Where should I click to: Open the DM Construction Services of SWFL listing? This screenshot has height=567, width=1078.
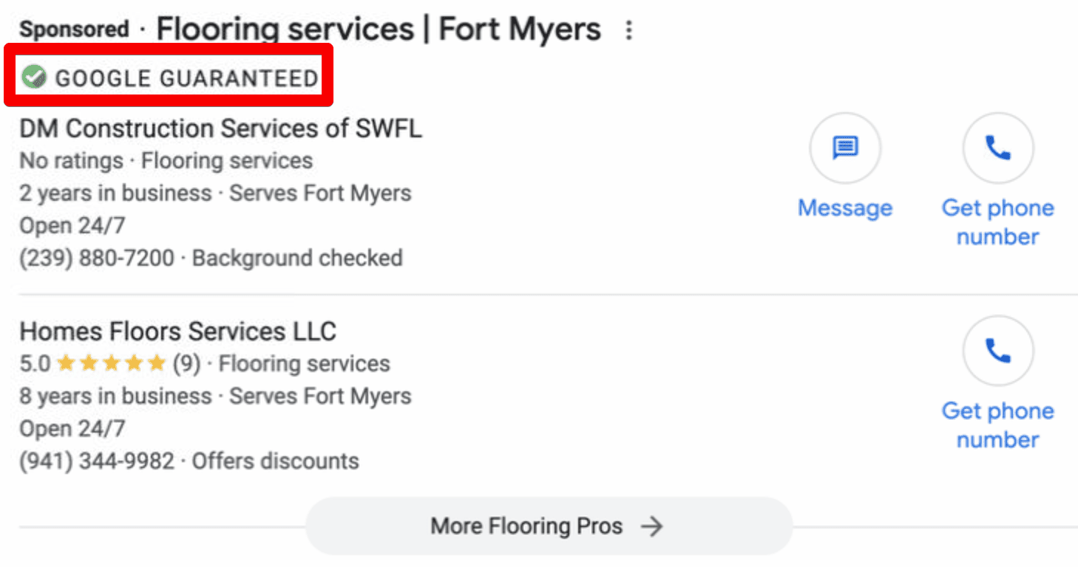[220, 128]
